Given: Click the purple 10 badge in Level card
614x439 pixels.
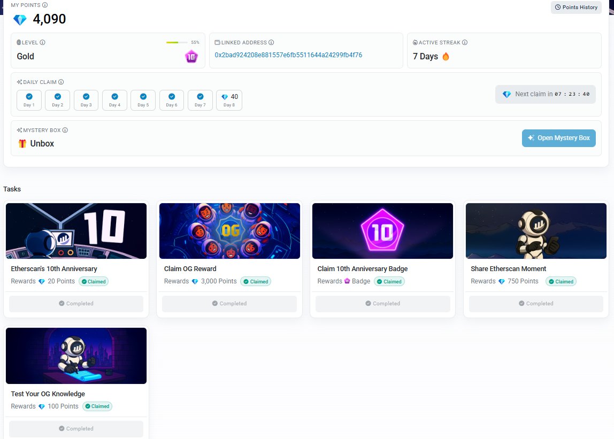Looking at the screenshot, I should pyautogui.click(x=191, y=57).
